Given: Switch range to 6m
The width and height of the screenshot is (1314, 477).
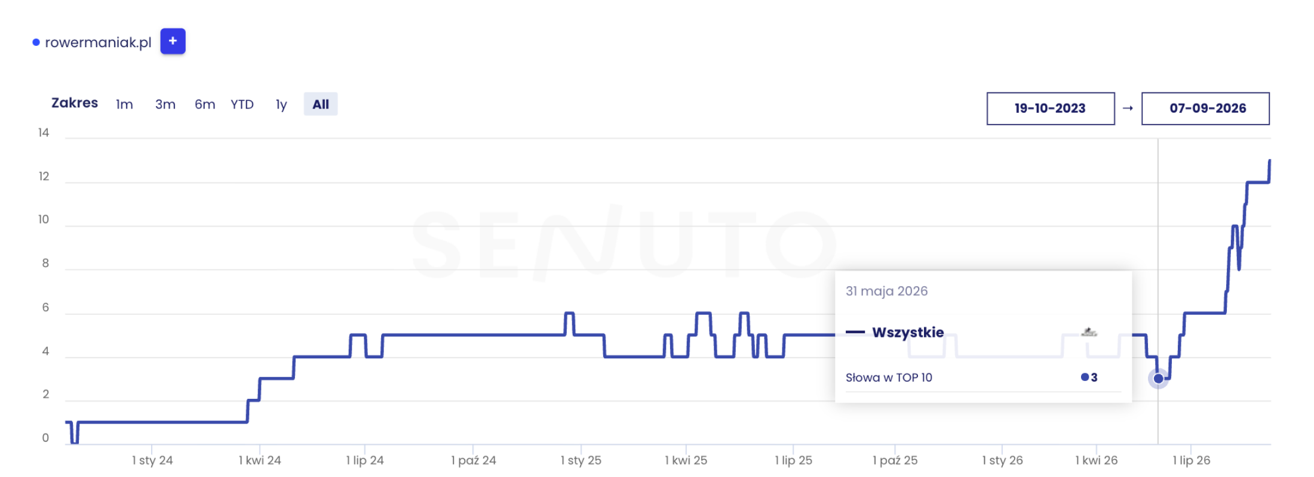Looking at the screenshot, I should coord(205,104).
